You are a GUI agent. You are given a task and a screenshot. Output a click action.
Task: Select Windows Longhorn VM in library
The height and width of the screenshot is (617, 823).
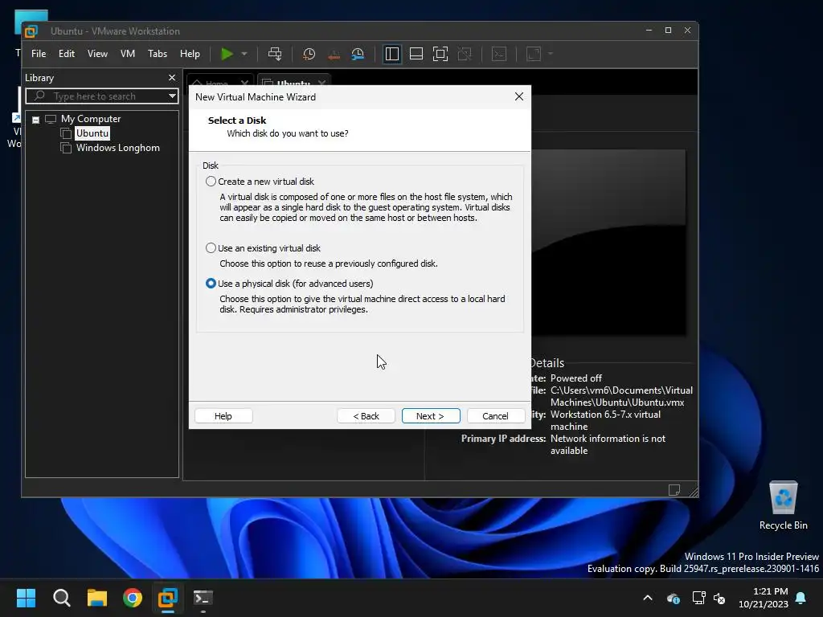pos(117,148)
